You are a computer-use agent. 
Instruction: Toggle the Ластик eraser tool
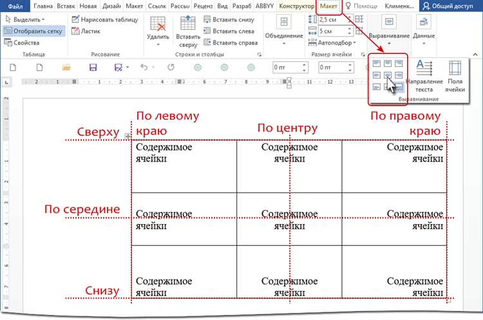click(86, 31)
